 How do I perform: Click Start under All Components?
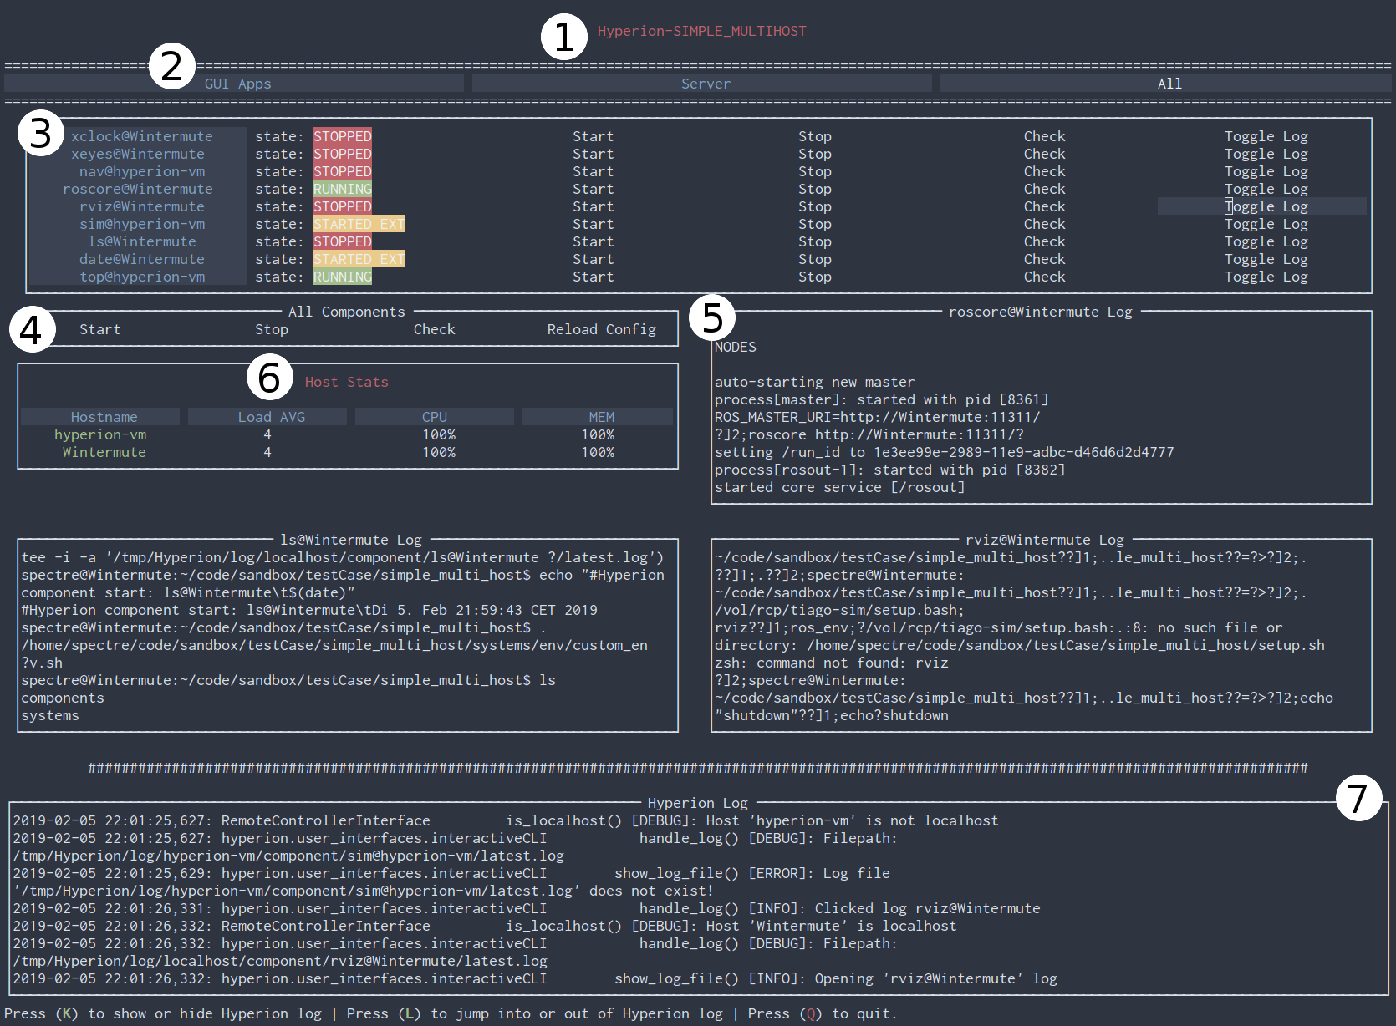point(99,329)
